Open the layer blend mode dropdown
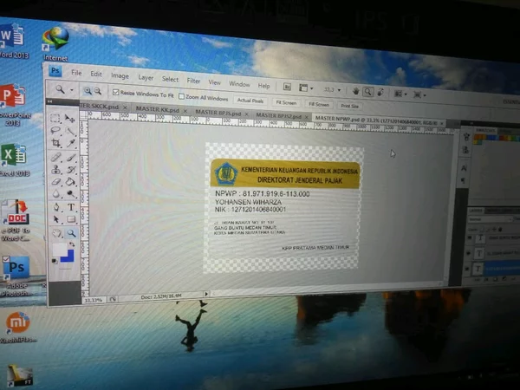The height and width of the screenshot is (390, 520). click(x=490, y=219)
